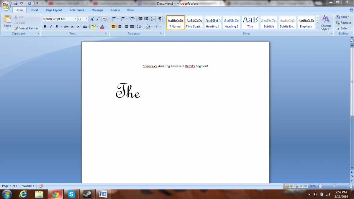Click the Format Painter tool
This screenshot has height=199, width=354.
click(x=26, y=28)
